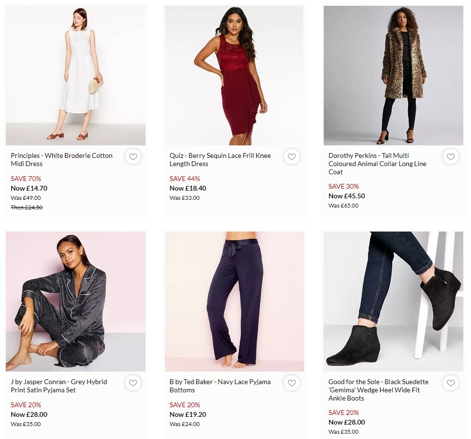
Task: Favourite the Navy Lace Pyjama Bottoms
Action: tap(292, 383)
